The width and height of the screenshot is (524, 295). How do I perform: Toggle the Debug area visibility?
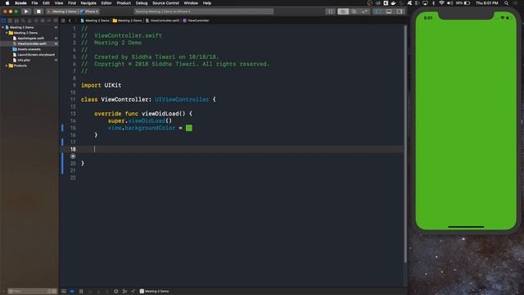389,11
